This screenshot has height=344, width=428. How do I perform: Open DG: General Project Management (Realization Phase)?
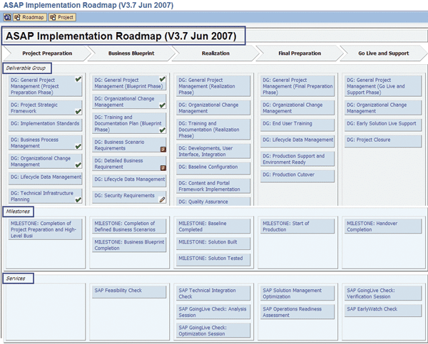click(x=213, y=86)
